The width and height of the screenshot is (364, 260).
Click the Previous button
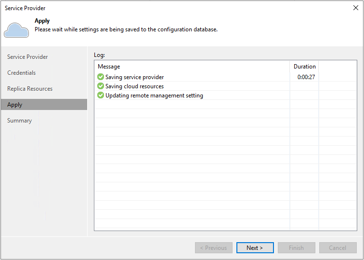214,248
